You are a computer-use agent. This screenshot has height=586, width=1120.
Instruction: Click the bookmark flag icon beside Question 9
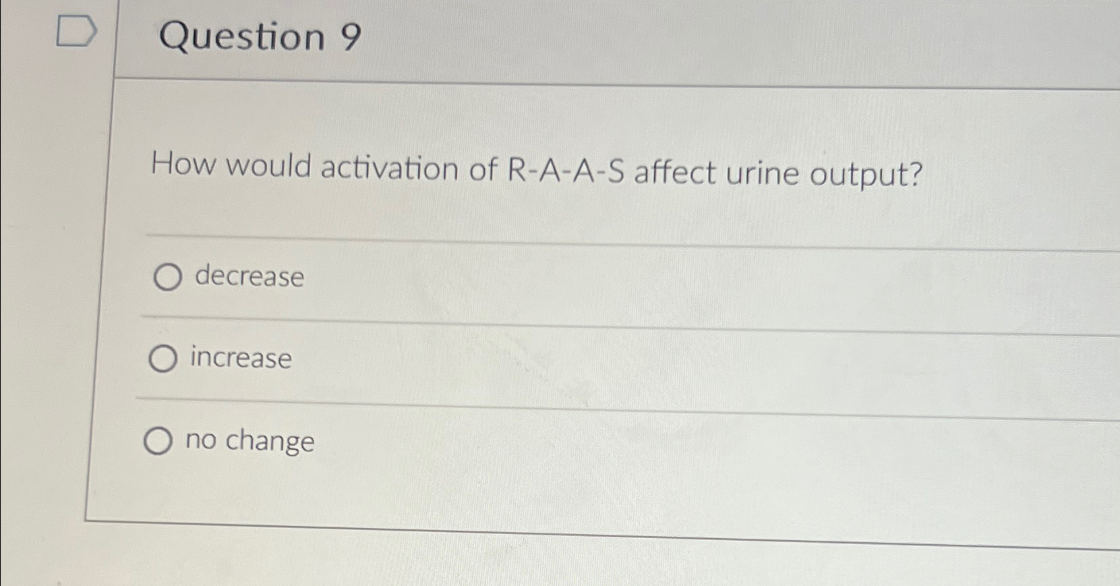[76, 30]
